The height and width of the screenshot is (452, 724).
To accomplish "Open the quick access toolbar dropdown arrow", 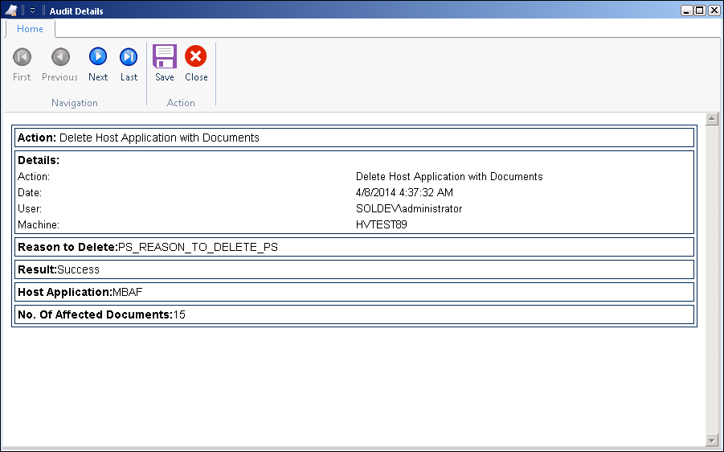I will 32,10.
